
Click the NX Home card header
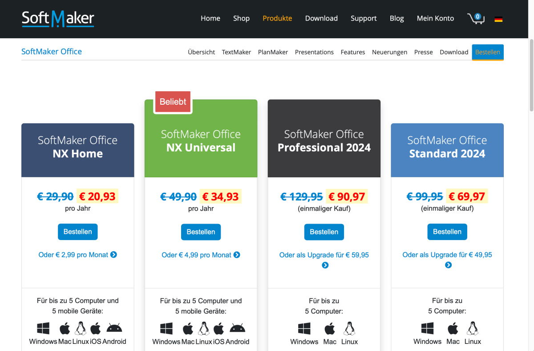point(78,150)
